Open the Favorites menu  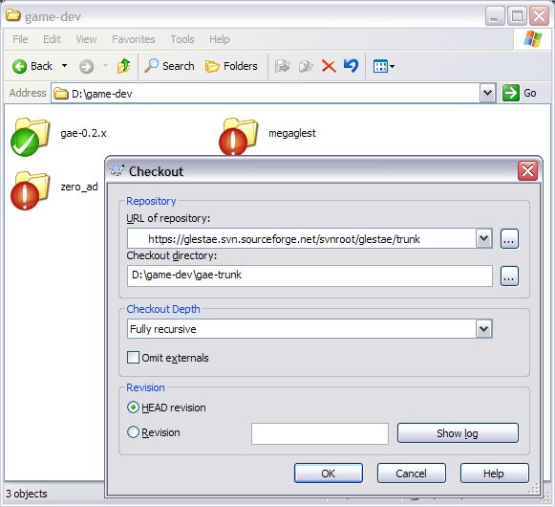(134, 39)
